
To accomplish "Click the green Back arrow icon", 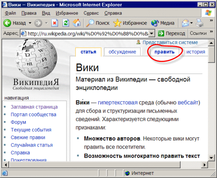I will click(7, 23).
